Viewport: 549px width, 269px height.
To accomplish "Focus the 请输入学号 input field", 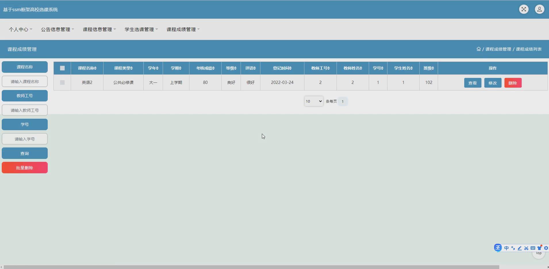I will tap(25, 139).
